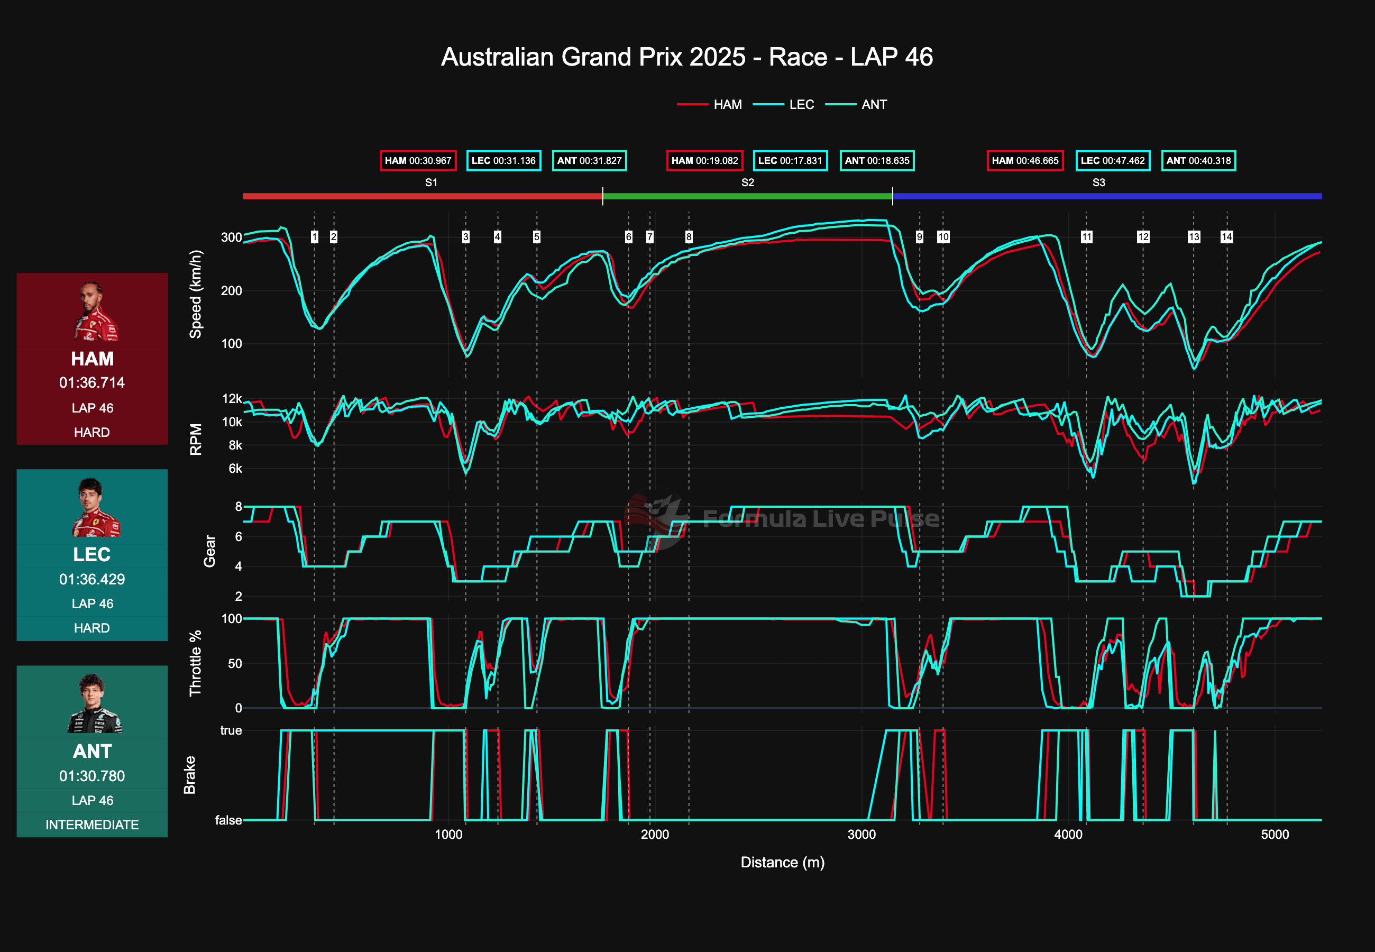Toggle the LEC legend entry
Screen dimensions: 1375x952
tap(784, 104)
